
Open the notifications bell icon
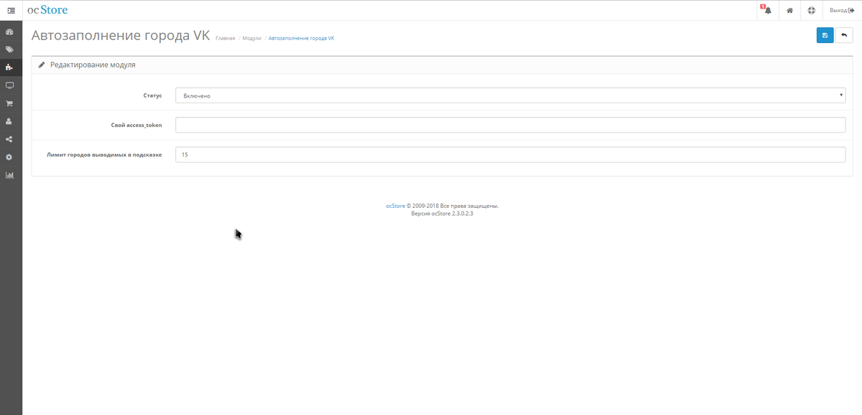768,11
